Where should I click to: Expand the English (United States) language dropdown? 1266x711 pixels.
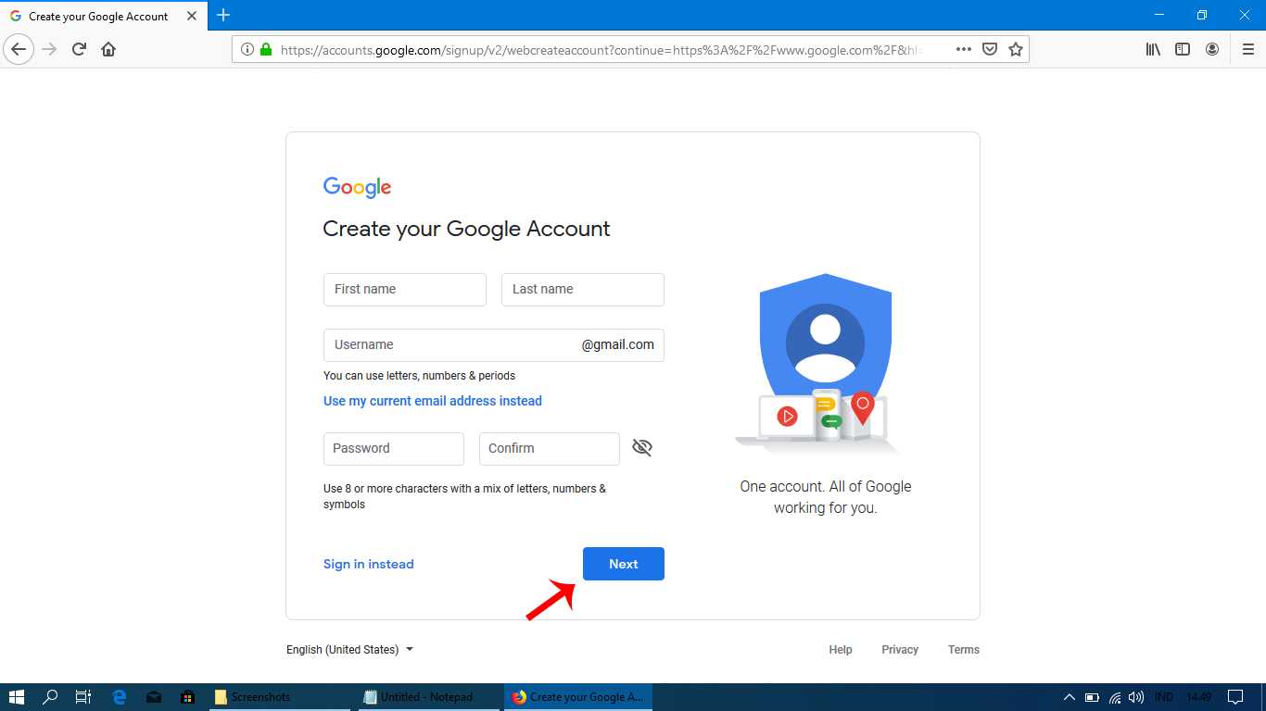click(x=349, y=650)
